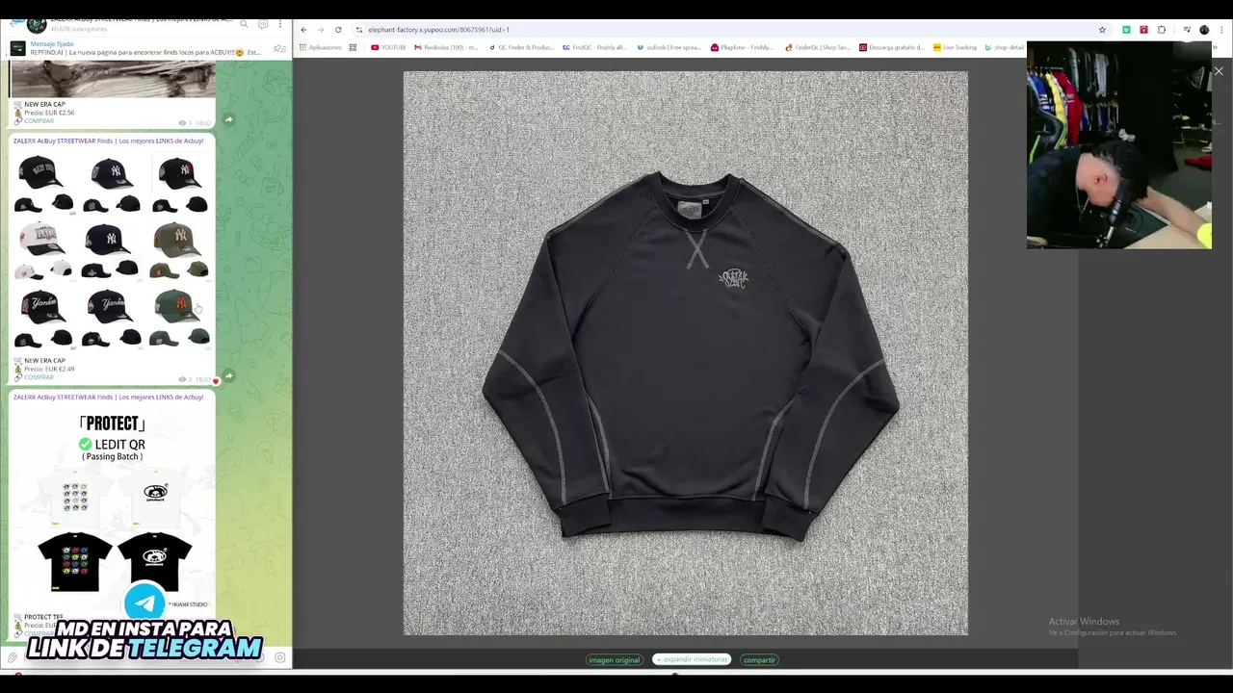Open Telegram channel three-dot menu
The height and width of the screenshot is (693, 1233).
pyautogui.click(x=280, y=23)
